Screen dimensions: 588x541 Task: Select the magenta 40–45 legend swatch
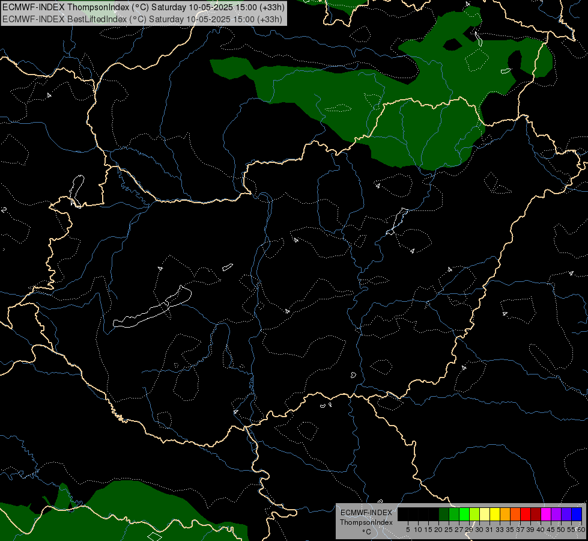pos(546,515)
